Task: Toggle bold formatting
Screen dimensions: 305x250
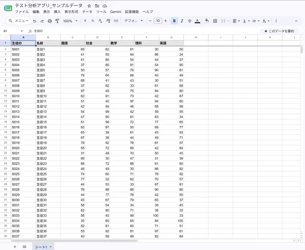Action: (x=174, y=21)
